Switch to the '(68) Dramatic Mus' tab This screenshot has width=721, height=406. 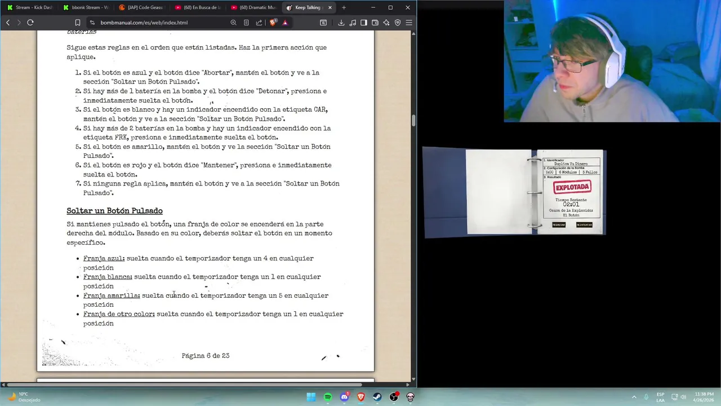(253, 7)
